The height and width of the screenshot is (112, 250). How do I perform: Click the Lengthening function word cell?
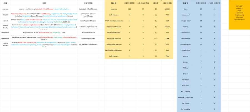tap(186, 39)
